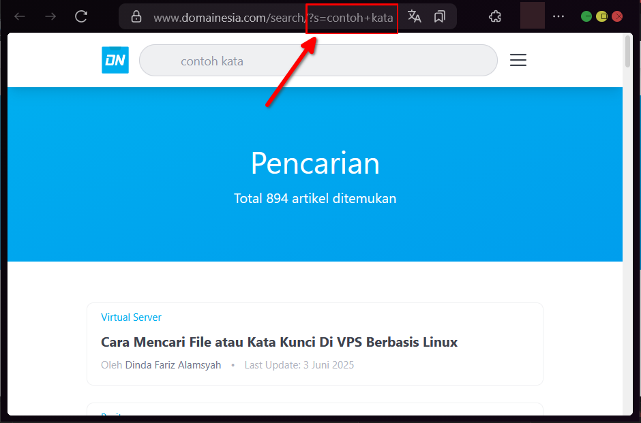Go back to the previous page

pos(20,16)
